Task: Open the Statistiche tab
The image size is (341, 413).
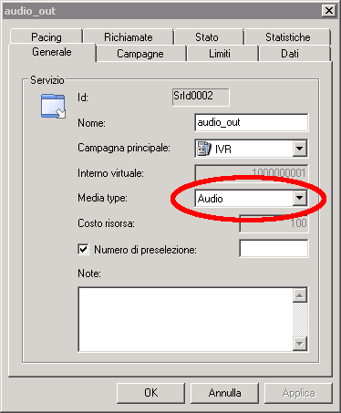Action: pos(288,36)
